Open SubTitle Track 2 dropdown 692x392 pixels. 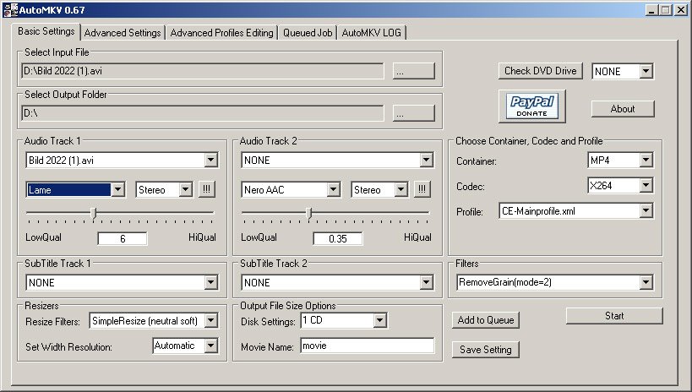tap(427, 282)
